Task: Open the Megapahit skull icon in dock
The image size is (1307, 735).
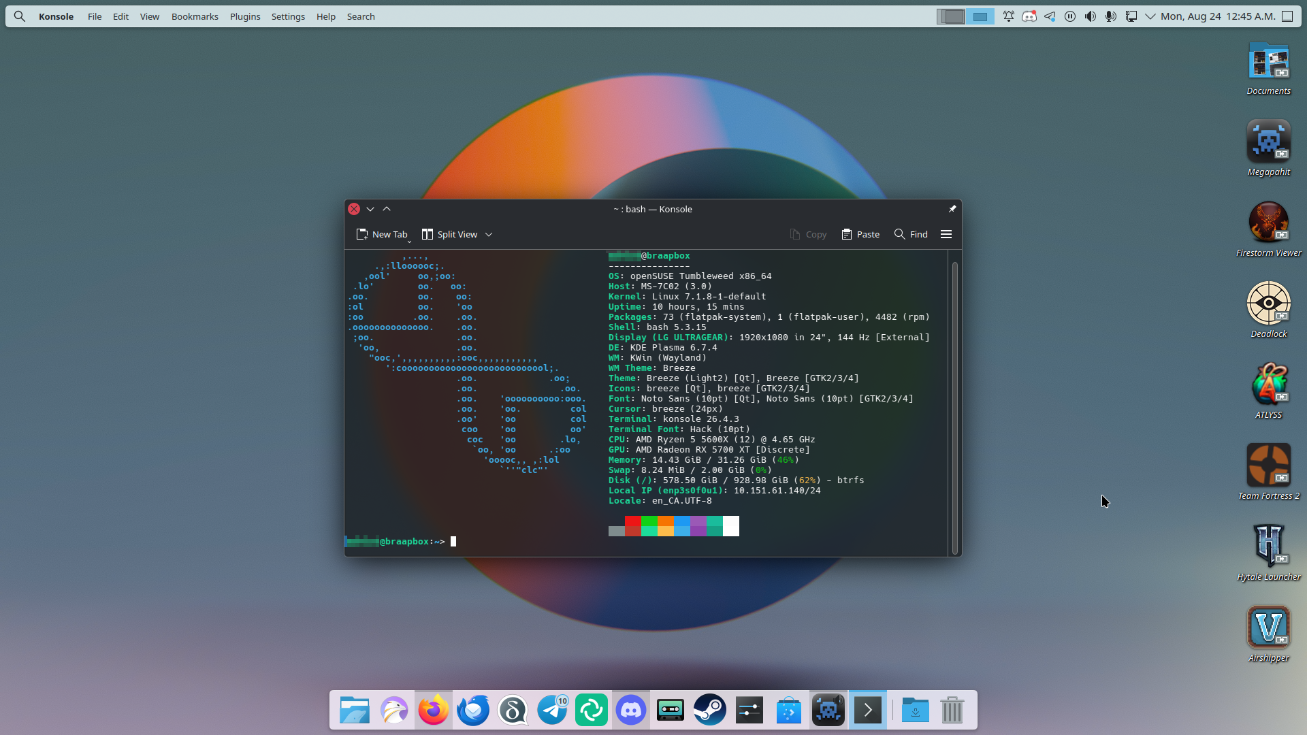Action: [x=828, y=710]
